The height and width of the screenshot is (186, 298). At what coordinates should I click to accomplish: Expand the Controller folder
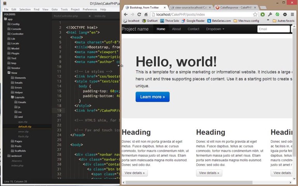16,34
